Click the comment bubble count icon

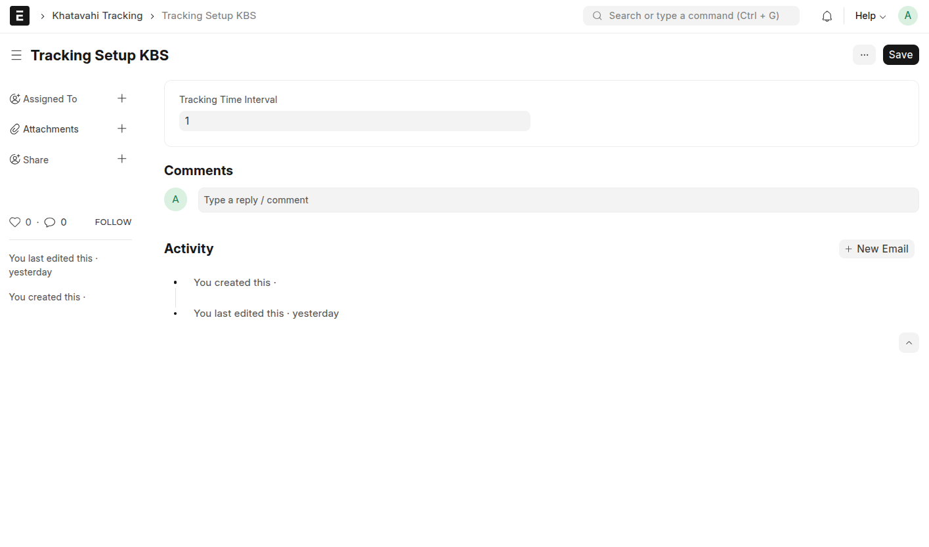[50, 222]
